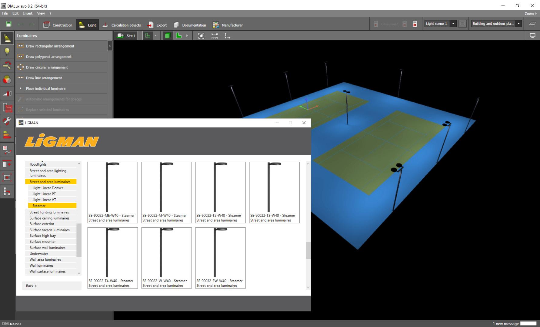The height and width of the screenshot is (327, 540).
Task: Toggle the monitor display icon at top right
Action: point(532,36)
